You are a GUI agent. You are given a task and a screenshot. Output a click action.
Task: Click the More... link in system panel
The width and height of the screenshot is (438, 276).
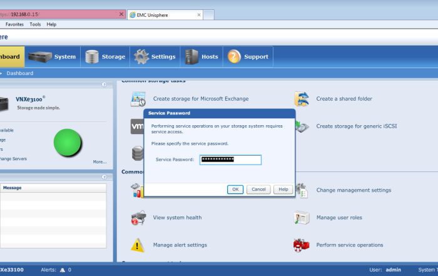coord(99,162)
